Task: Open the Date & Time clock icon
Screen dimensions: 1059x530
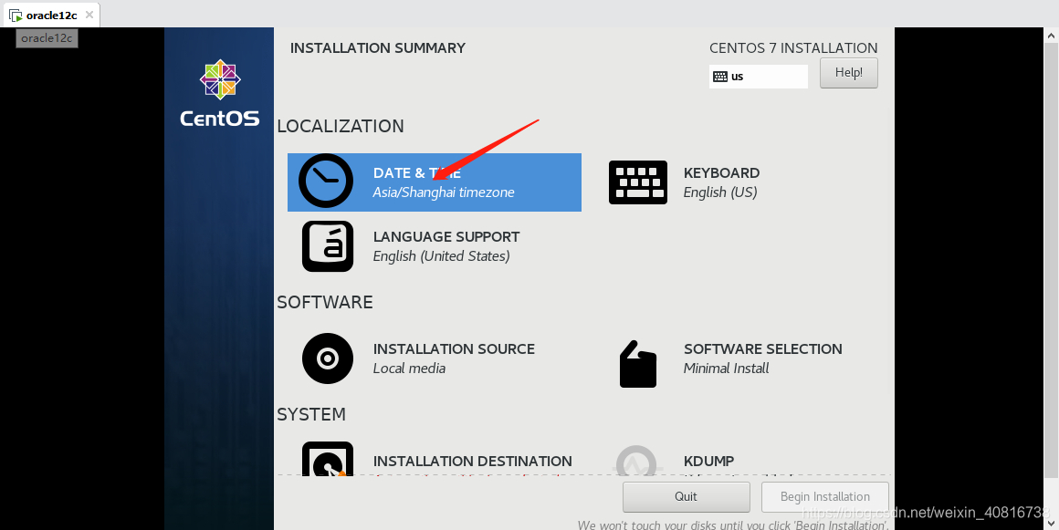Action: (326, 181)
